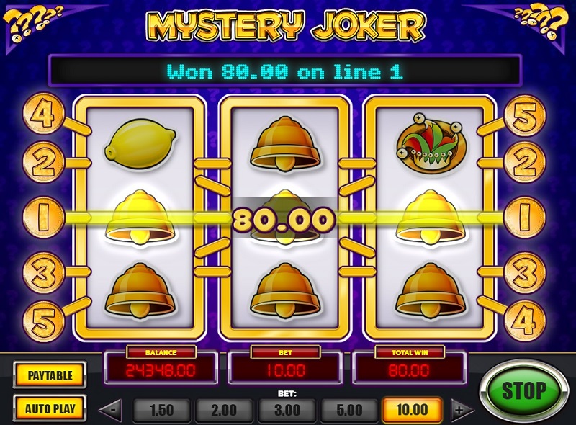Increase bet with the plus arrow
The height and width of the screenshot is (425, 576).
(461, 409)
